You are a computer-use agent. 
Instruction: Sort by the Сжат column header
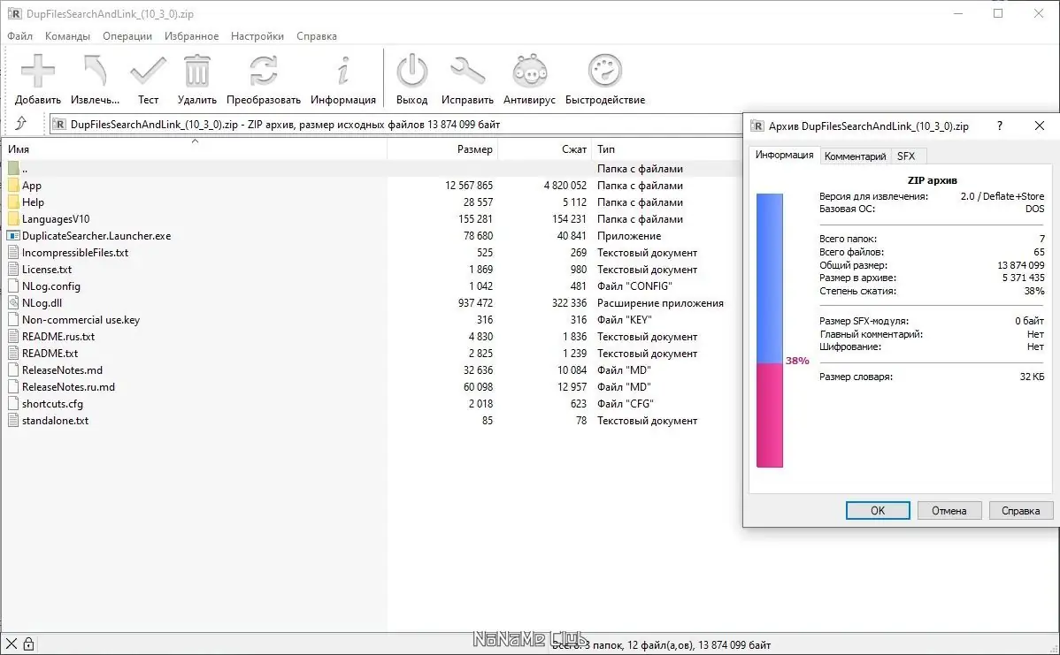point(545,149)
